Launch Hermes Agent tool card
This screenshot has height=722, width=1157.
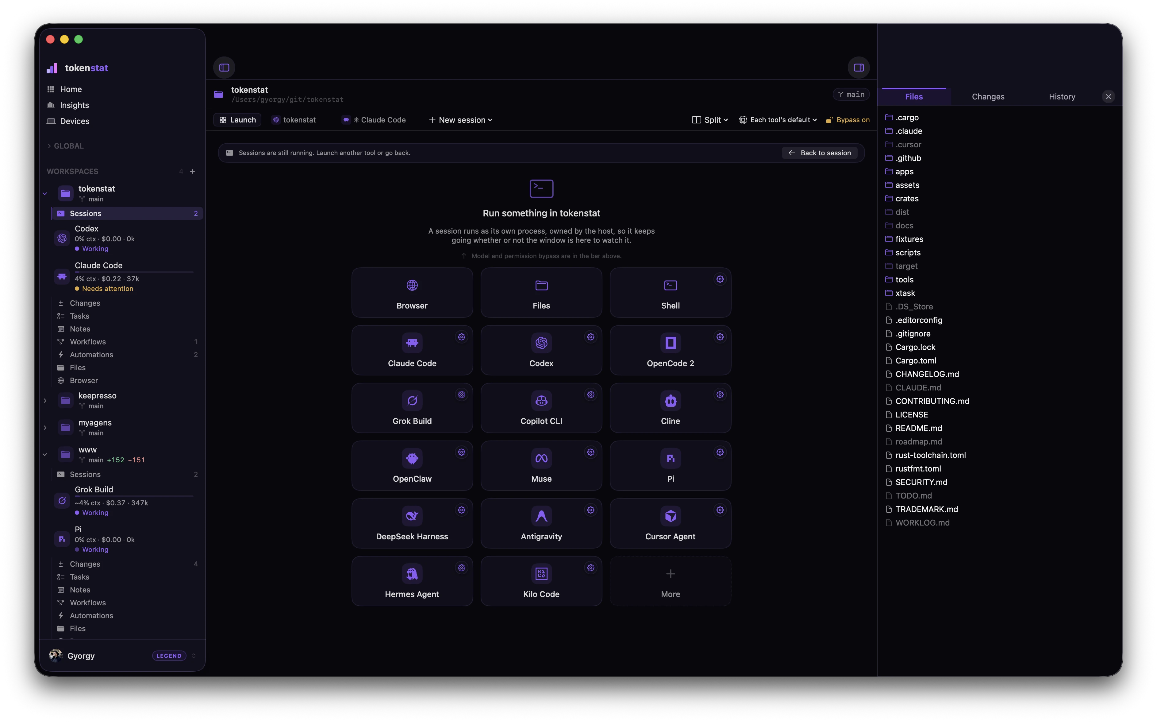tap(412, 581)
